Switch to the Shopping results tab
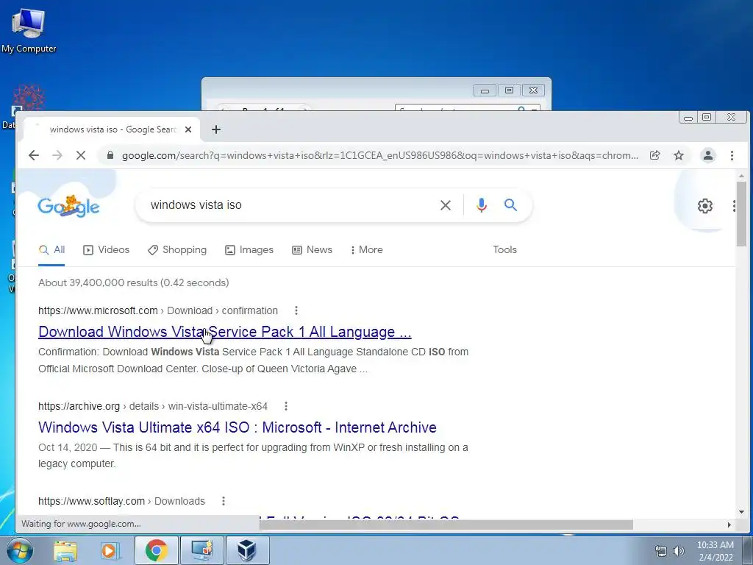The height and width of the screenshot is (565, 753). point(177,250)
